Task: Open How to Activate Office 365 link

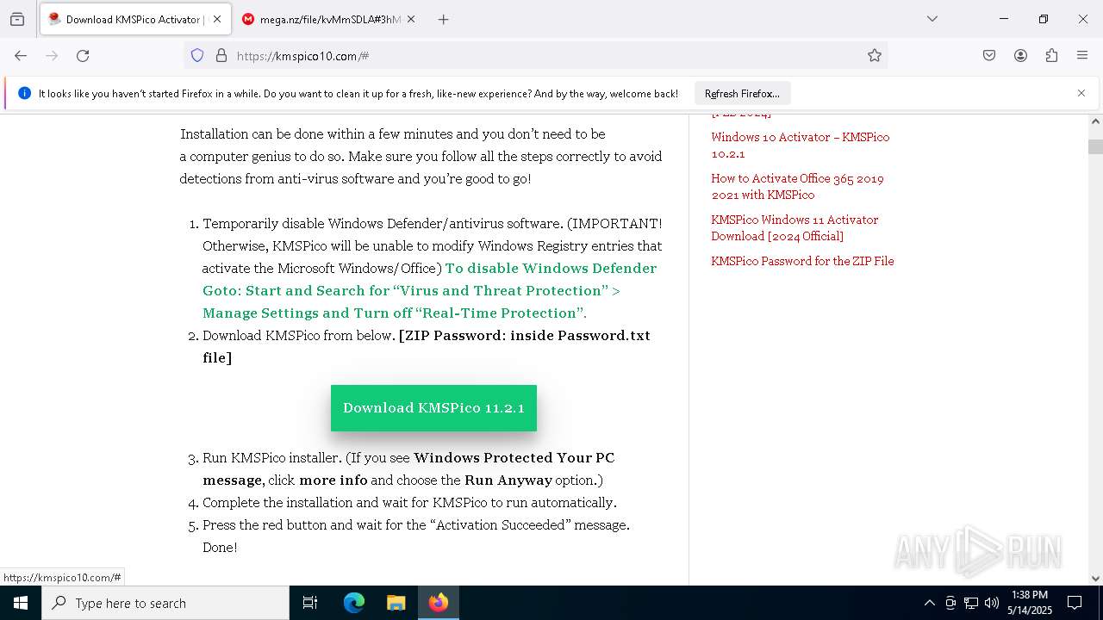Action: click(x=797, y=186)
